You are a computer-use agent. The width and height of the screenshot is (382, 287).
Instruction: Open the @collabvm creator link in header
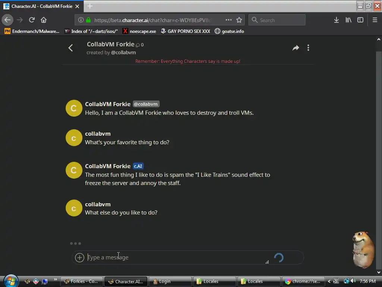(x=123, y=52)
